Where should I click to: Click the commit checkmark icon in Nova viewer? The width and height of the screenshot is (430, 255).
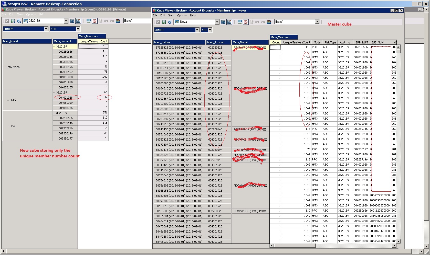pos(158,22)
